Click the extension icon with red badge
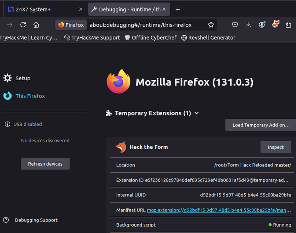The image size is (296, 233). tap(275, 24)
